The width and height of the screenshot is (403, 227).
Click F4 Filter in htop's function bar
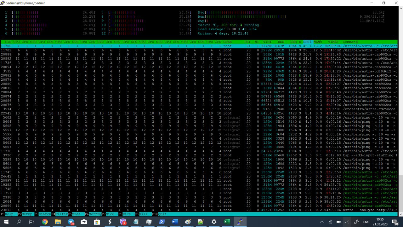(x=60, y=214)
